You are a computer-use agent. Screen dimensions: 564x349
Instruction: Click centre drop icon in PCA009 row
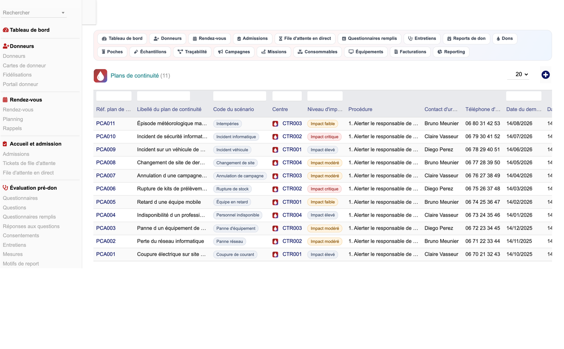275,150
